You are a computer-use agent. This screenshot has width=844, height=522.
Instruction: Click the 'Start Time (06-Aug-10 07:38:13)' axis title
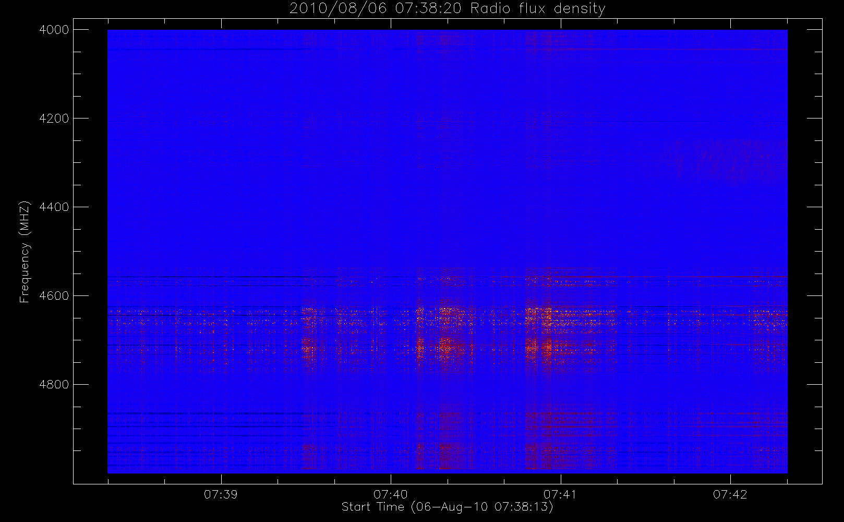click(448, 507)
